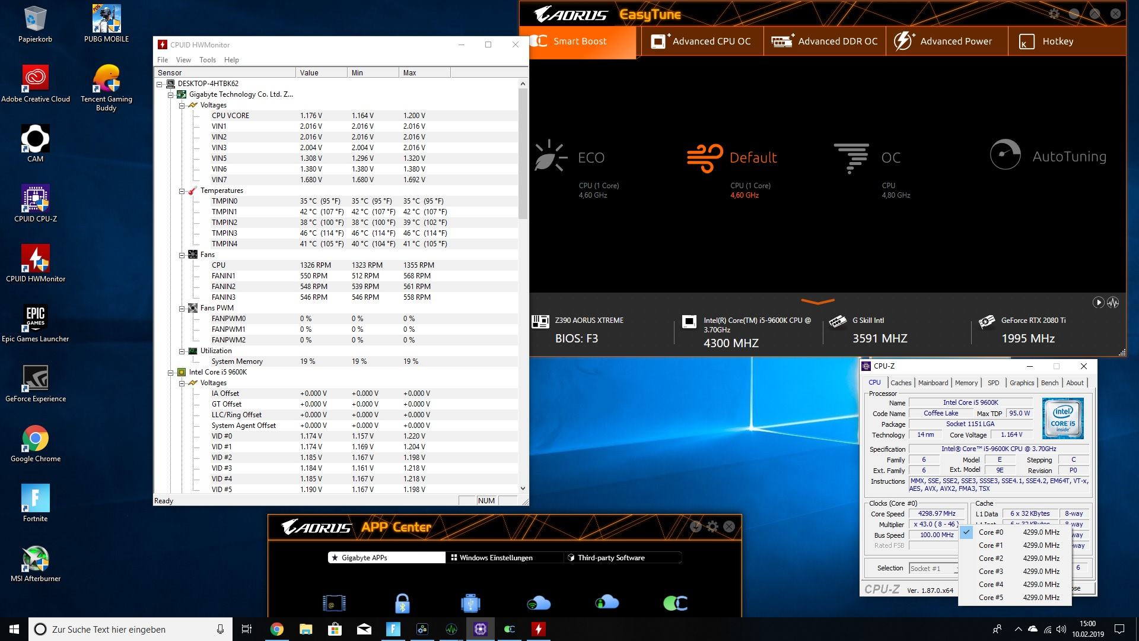The width and height of the screenshot is (1139, 641).
Task: Select Default mode in EasyTune Smart Boost
Action: [731, 158]
